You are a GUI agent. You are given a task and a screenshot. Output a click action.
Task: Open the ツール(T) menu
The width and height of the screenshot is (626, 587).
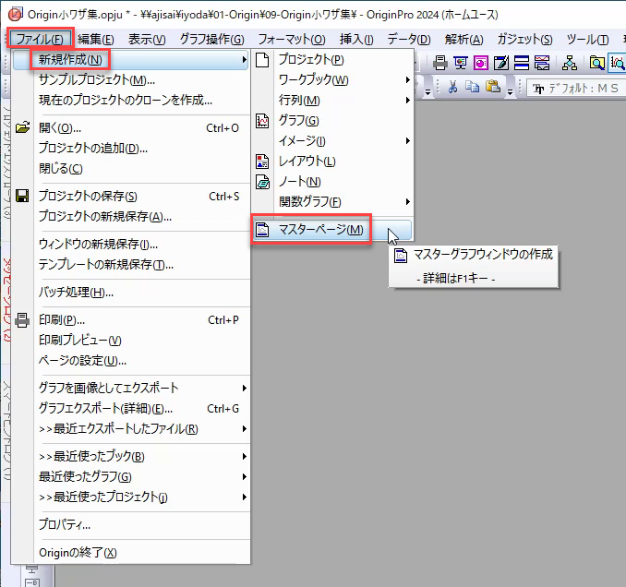pyautogui.click(x=587, y=39)
